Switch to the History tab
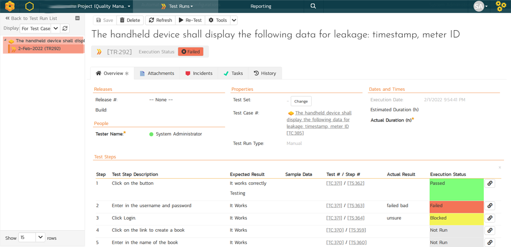 pyautogui.click(x=265, y=73)
